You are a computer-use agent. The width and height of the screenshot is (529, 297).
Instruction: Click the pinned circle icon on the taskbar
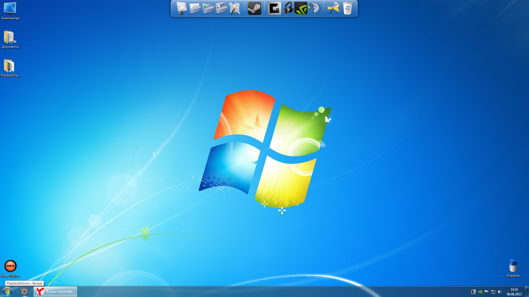pos(25,291)
